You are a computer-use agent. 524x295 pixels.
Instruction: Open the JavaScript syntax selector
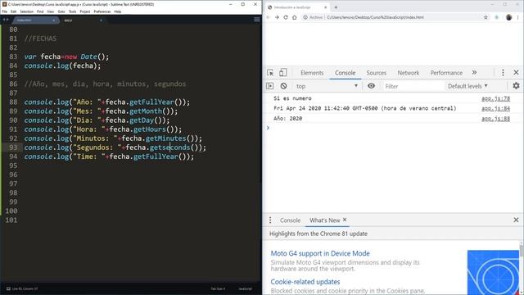246,288
